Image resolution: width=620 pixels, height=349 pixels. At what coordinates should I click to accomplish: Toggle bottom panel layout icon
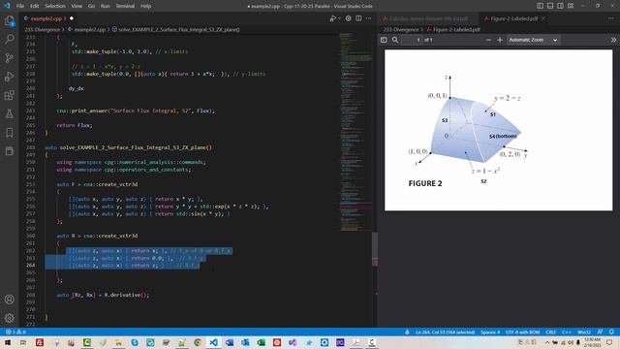550,6
